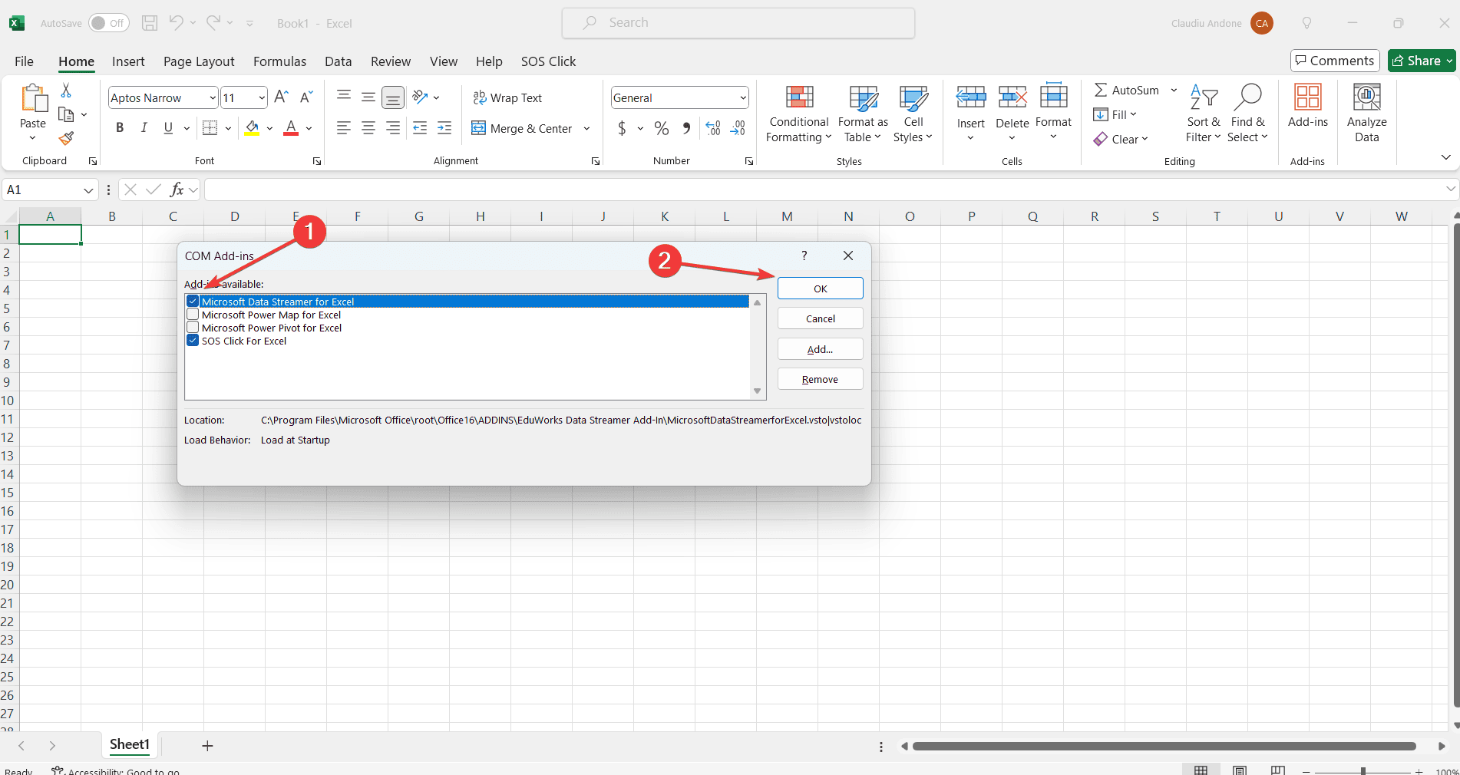The image size is (1460, 775).
Task: Click OK in COM Add-ins dialog
Action: [x=820, y=289]
